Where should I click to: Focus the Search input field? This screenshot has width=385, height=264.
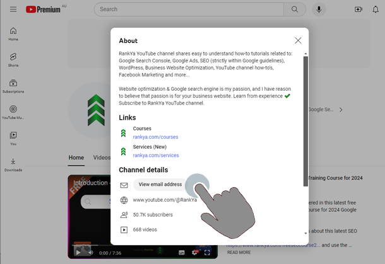pos(189,9)
